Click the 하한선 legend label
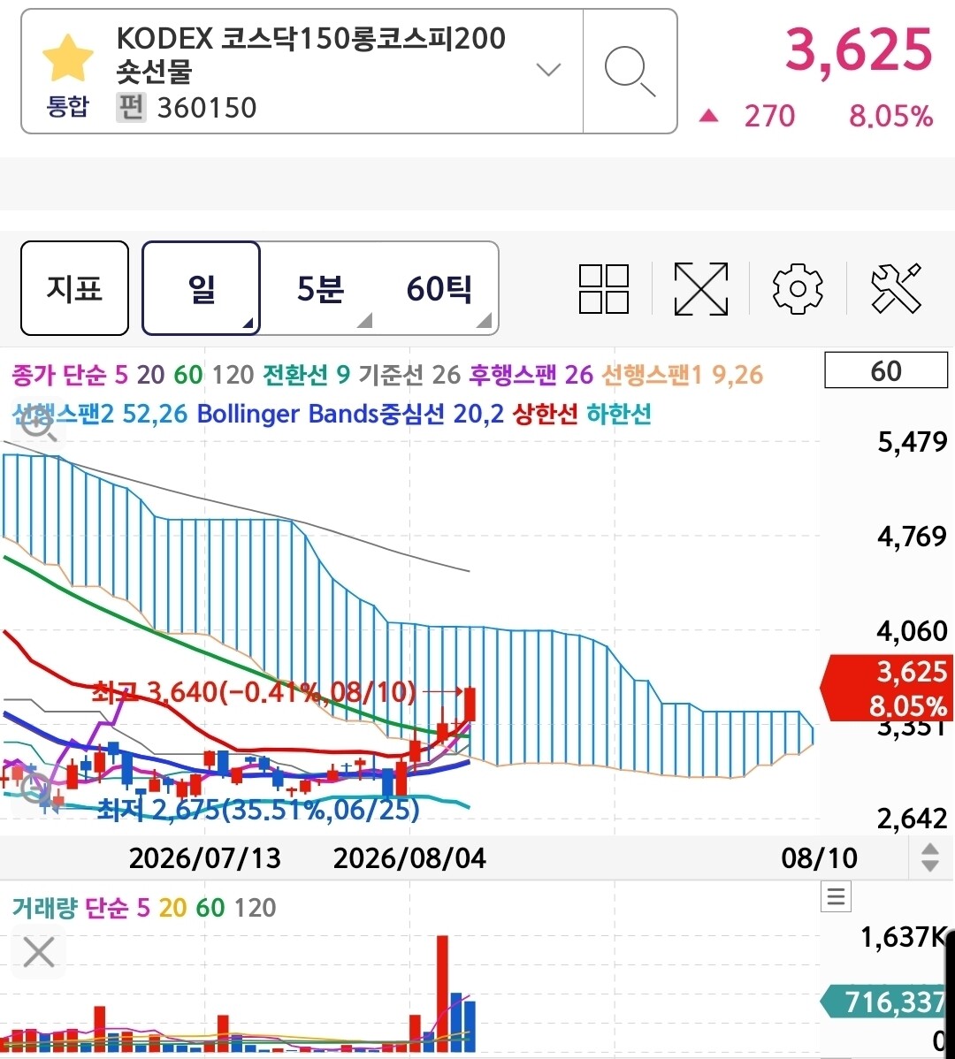 [618, 414]
